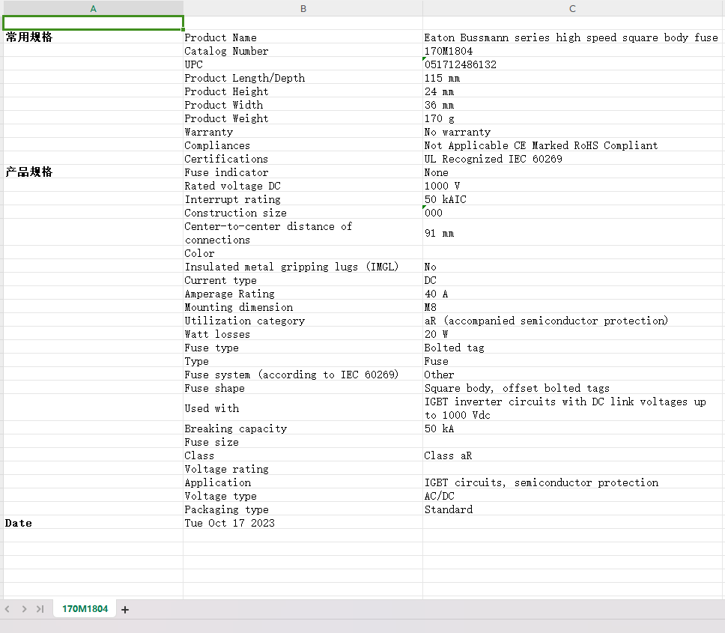Select the '000' construction size value
Screen dimensions: 725x633
coord(572,213)
